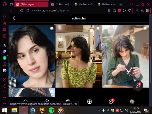Take a snapshot with capture icon
The image size is (152, 114).
click(114, 11)
